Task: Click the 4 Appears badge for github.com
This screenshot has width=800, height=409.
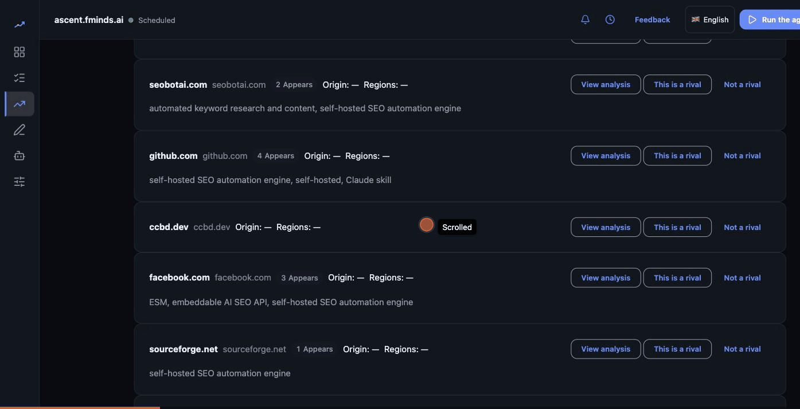Action: tap(276, 156)
